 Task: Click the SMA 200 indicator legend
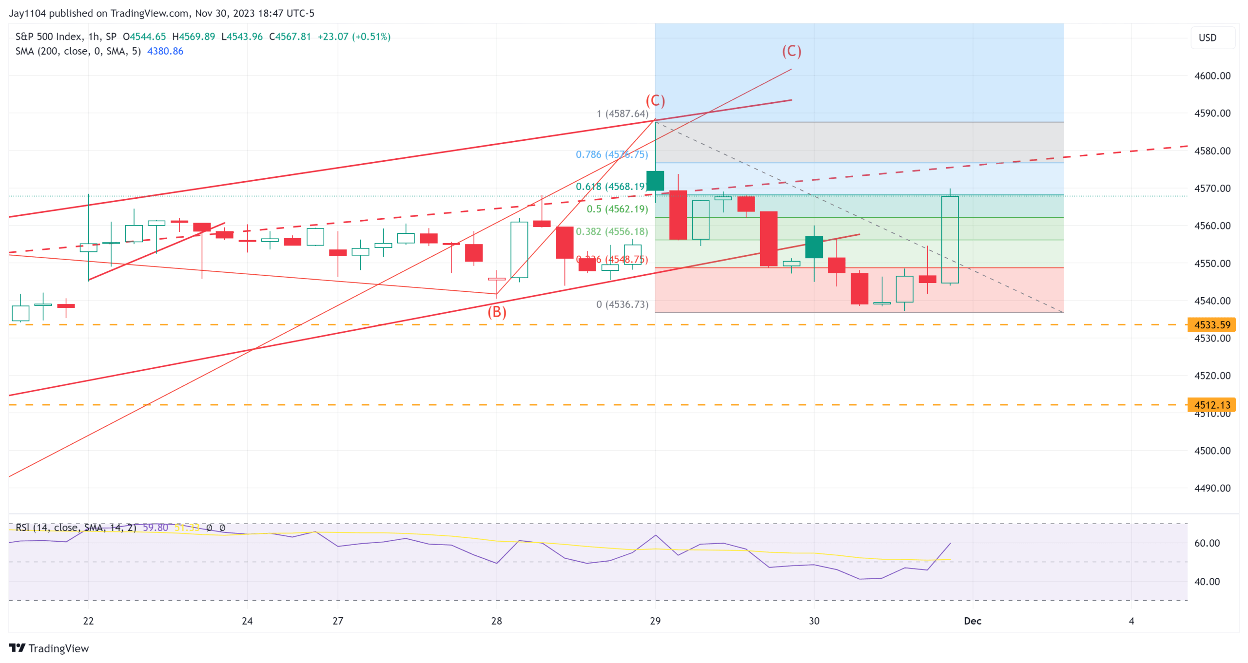point(78,51)
